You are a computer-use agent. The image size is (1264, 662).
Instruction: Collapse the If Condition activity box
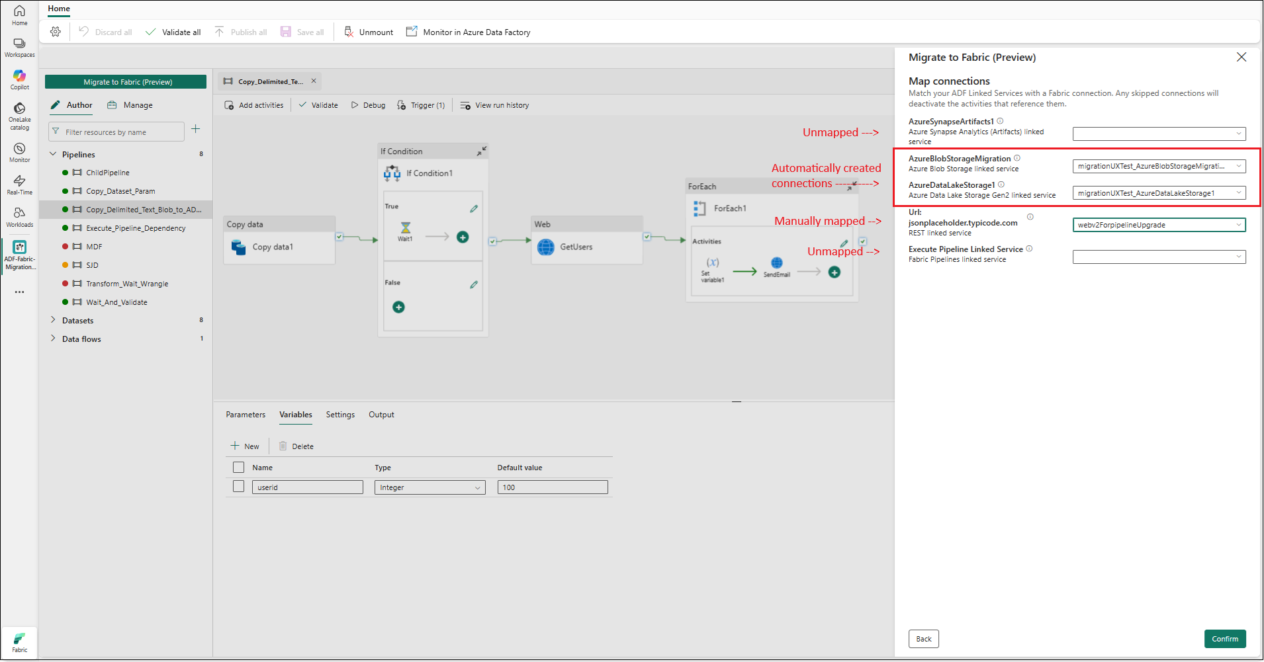tap(482, 151)
